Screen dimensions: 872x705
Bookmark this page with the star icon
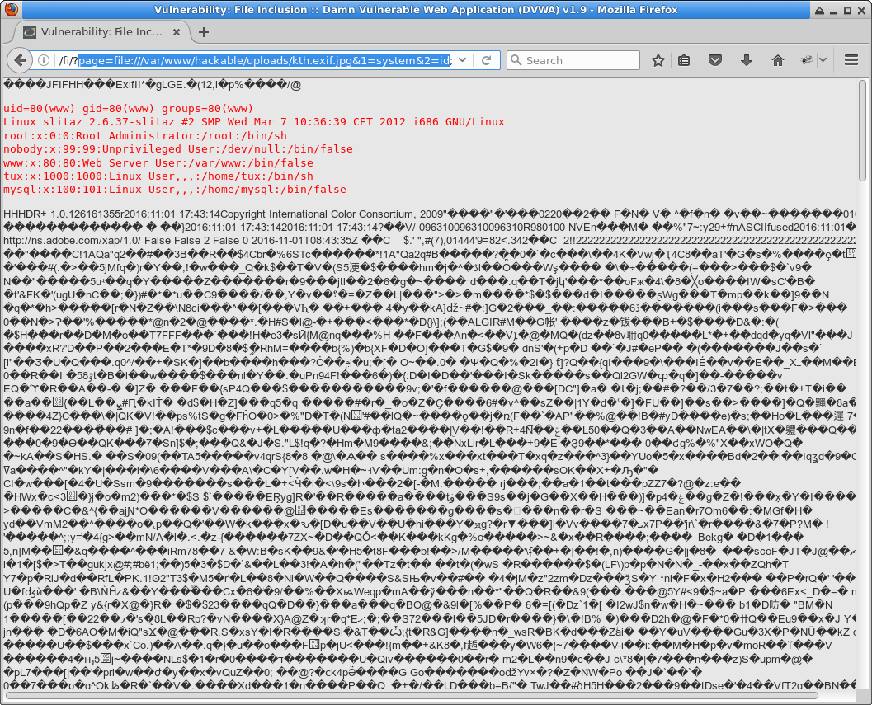658,60
